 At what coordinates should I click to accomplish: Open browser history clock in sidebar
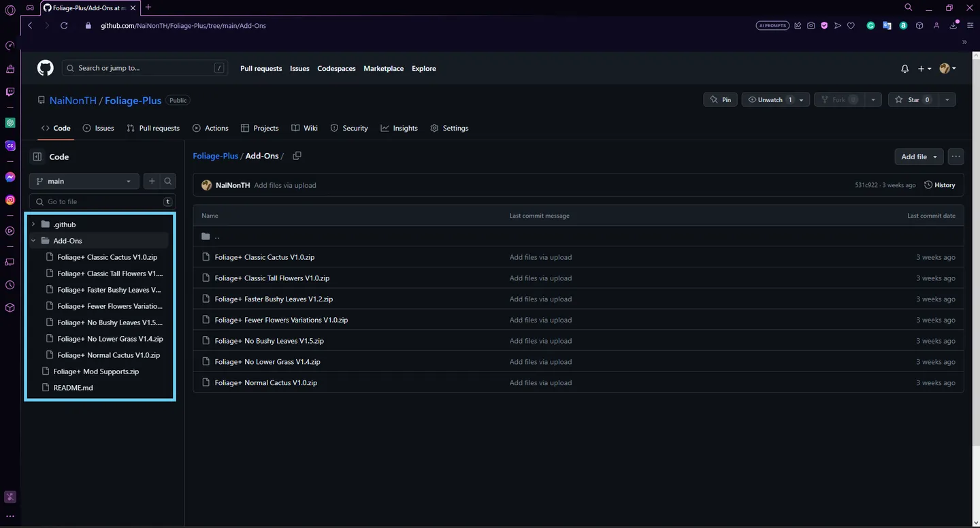[10, 285]
